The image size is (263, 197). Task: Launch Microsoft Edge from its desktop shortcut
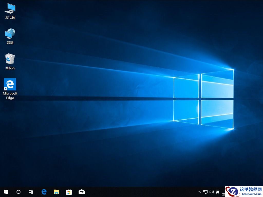point(10,85)
